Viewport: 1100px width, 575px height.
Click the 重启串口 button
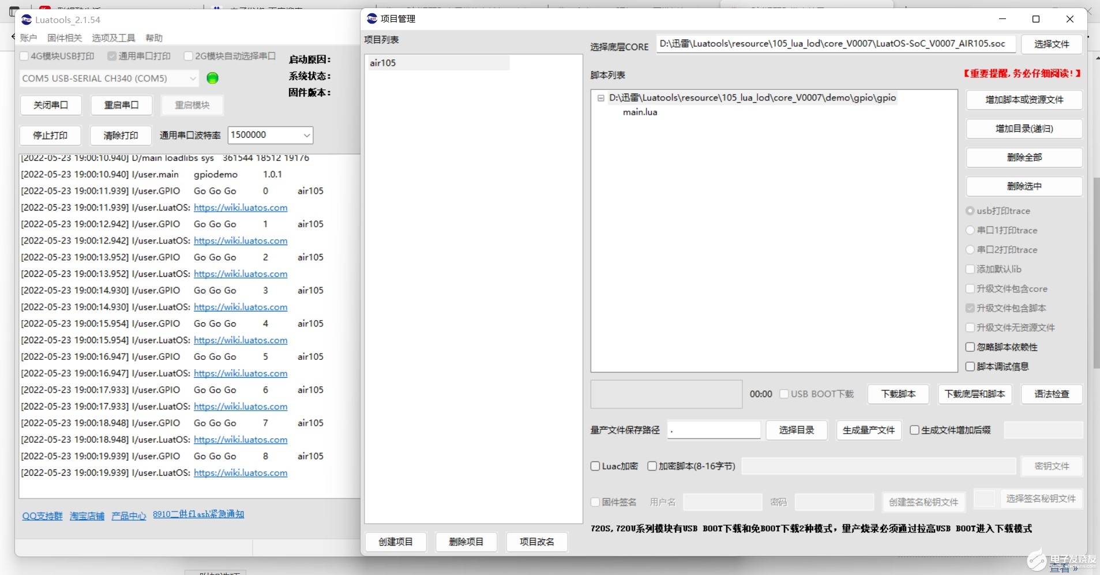tap(121, 105)
